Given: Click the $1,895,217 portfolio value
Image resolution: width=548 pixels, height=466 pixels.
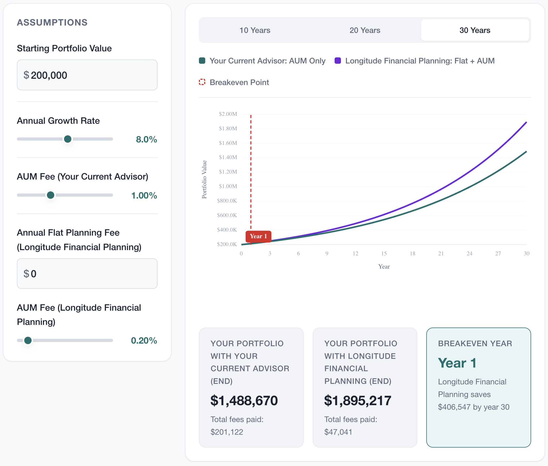Looking at the screenshot, I should point(358,400).
